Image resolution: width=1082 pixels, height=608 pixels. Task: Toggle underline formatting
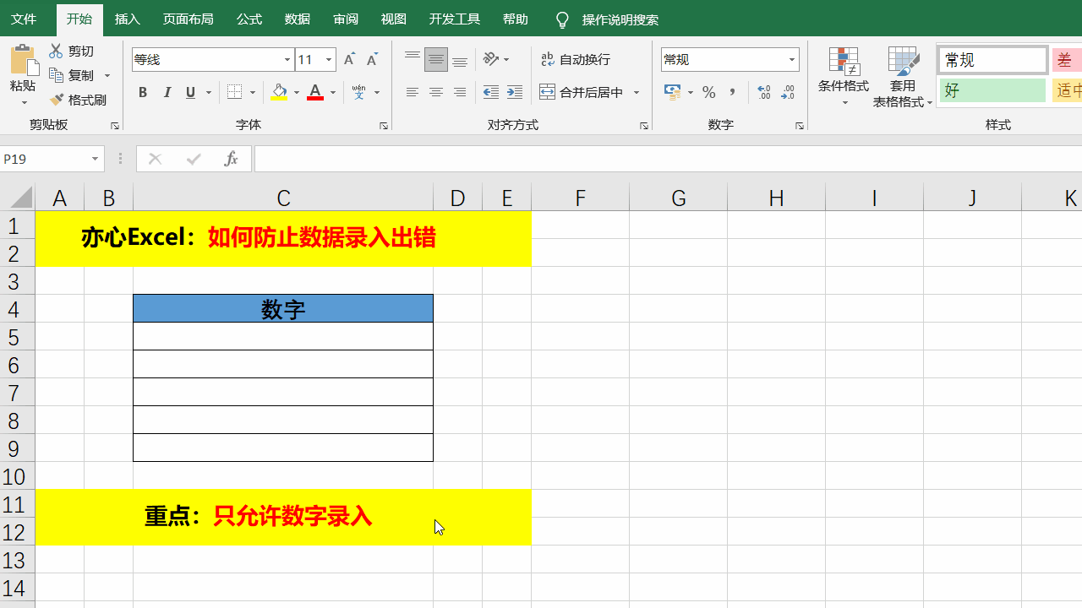point(190,92)
